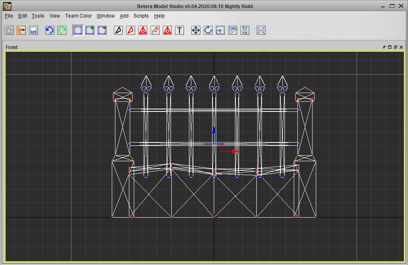This screenshot has height=265, width=408.
Task: Select the T text tool icon
Action: click(x=180, y=30)
